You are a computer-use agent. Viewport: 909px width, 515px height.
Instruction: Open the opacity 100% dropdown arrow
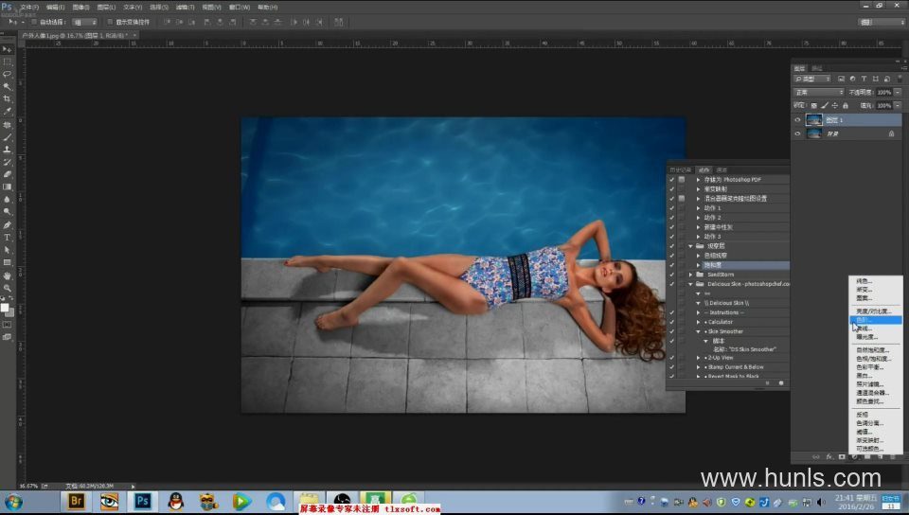[898, 92]
